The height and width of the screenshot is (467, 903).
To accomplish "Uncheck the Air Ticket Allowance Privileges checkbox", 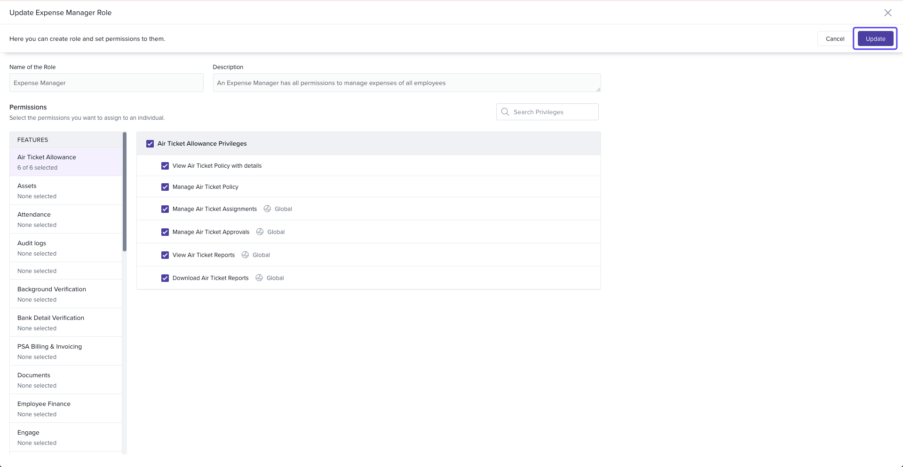I will [150, 144].
